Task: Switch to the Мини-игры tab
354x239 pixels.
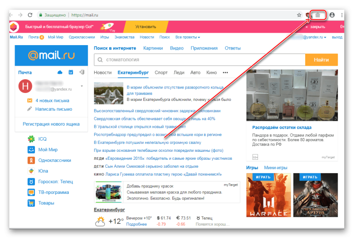Action: [x=276, y=168]
